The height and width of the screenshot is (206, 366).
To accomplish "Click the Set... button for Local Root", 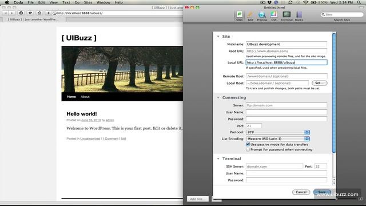I will click(319, 83).
